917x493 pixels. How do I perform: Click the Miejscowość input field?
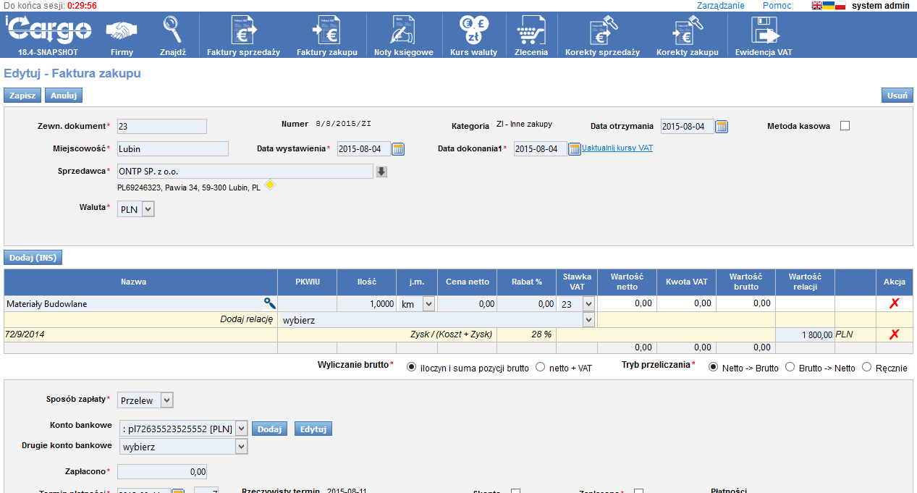pos(172,149)
